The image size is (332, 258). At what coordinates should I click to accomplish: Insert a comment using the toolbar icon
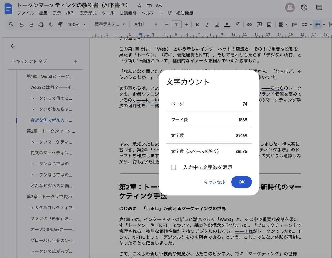[259, 24]
